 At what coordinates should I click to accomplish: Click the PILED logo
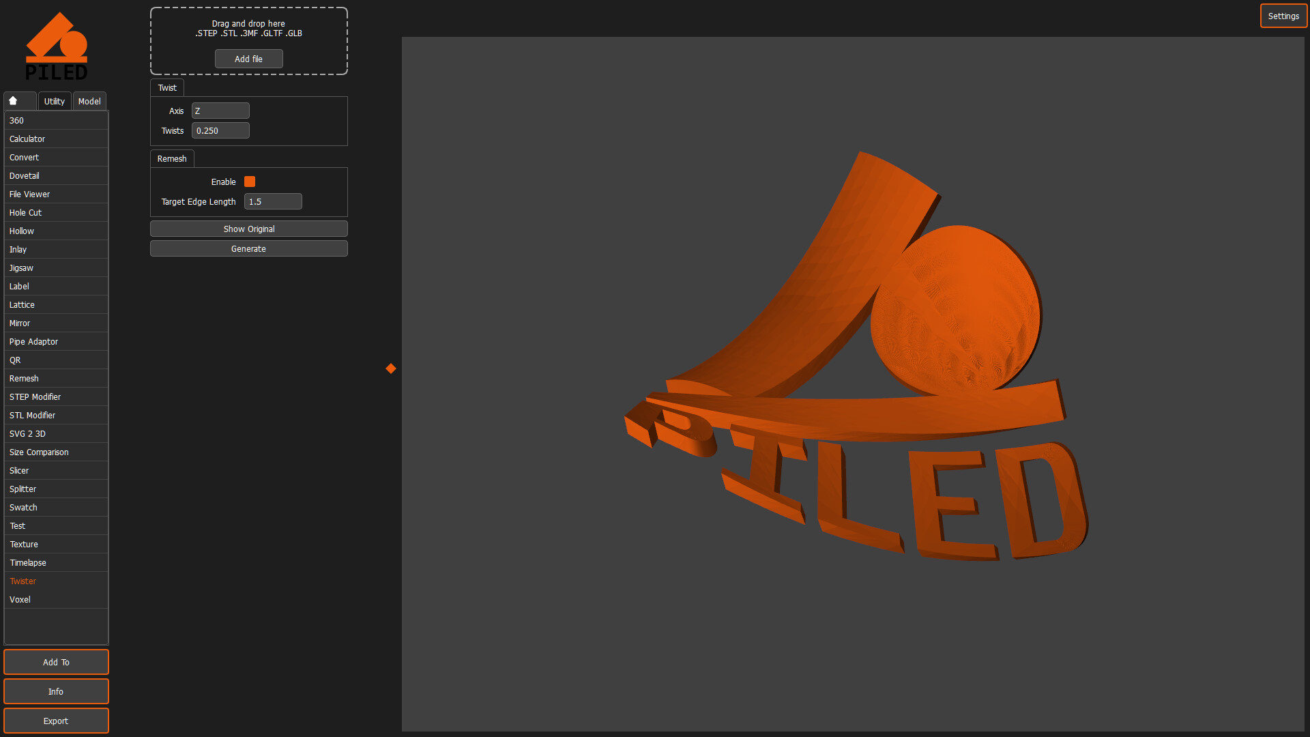click(57, 46)
